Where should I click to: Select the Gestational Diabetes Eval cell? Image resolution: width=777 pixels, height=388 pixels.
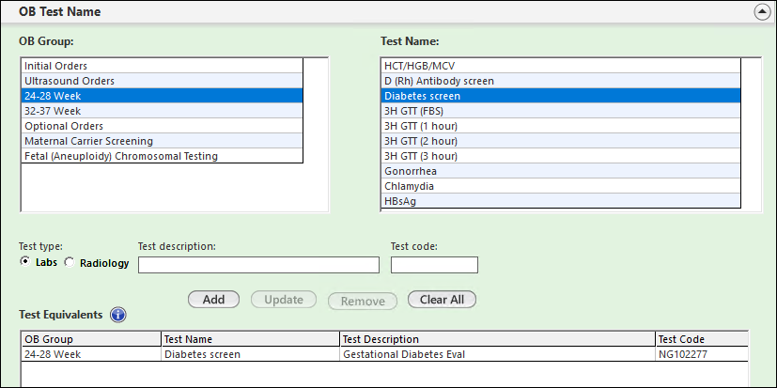498,354
